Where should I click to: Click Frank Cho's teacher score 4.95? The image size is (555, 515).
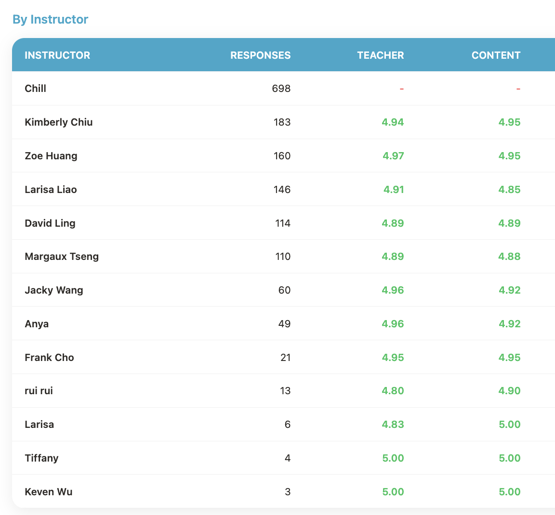(393, 358)
